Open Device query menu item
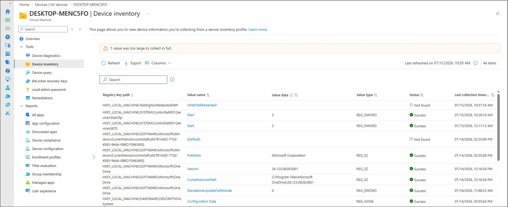Viewport: 508px width, 207px height. (42, 73)
